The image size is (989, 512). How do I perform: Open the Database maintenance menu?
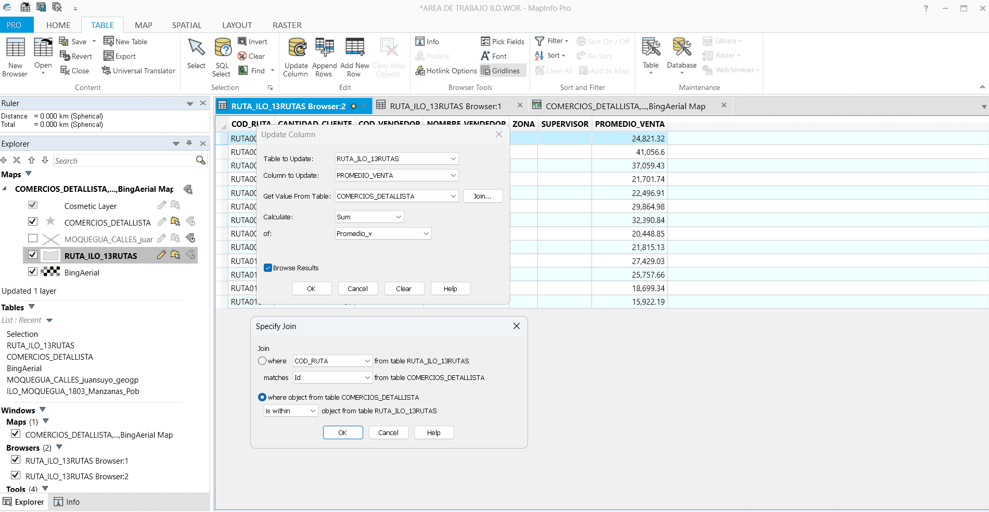tap(682, 56)
